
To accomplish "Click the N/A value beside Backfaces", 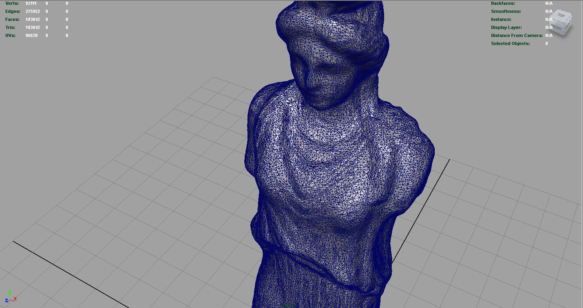I will 549,3.
